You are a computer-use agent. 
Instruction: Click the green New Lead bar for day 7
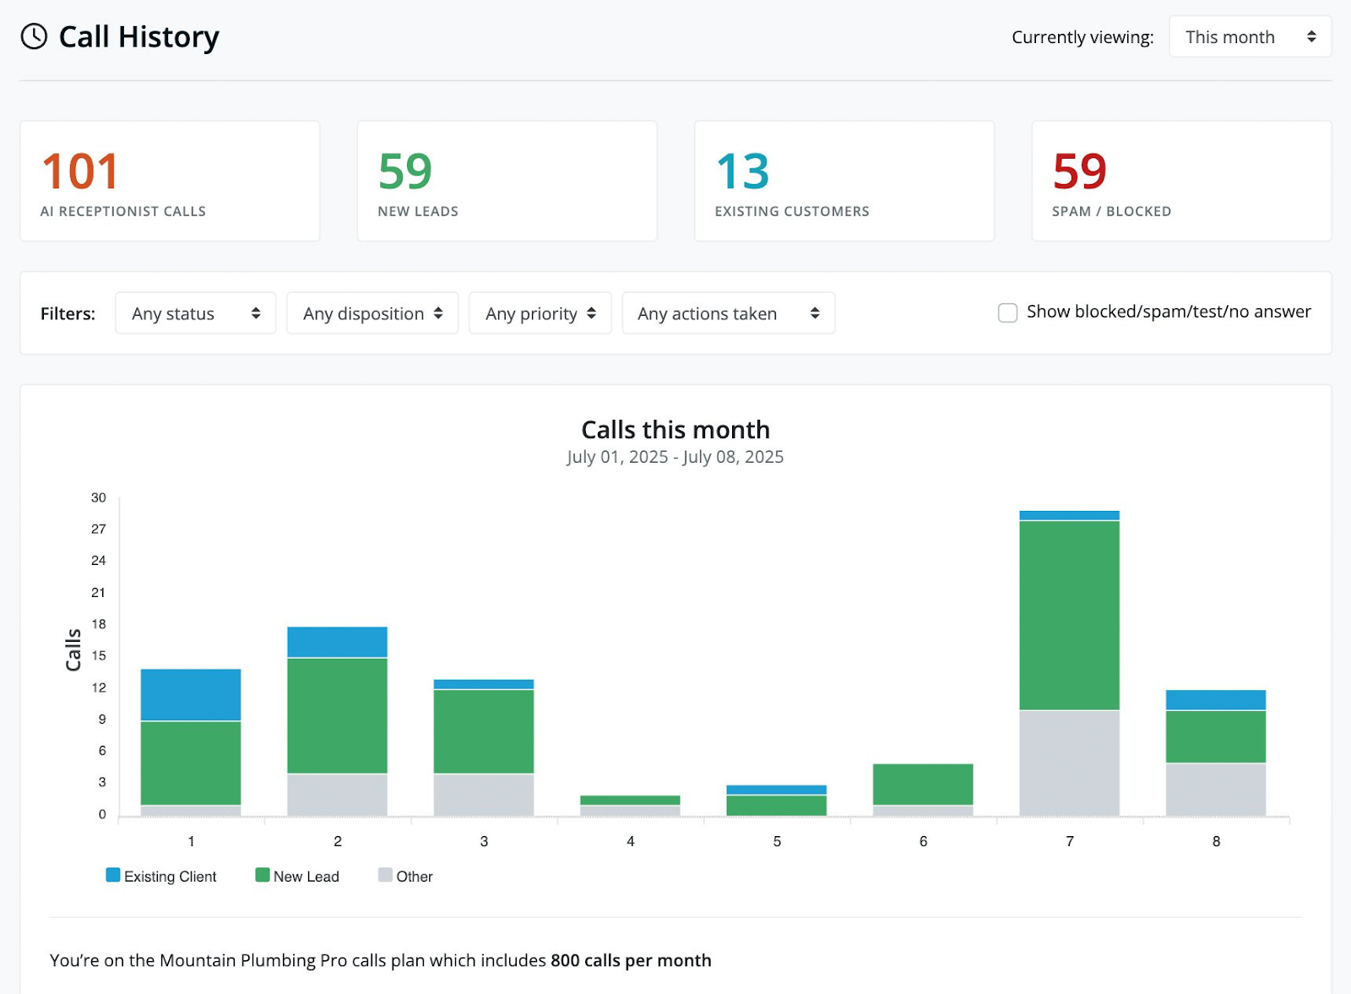[1069, 615]
